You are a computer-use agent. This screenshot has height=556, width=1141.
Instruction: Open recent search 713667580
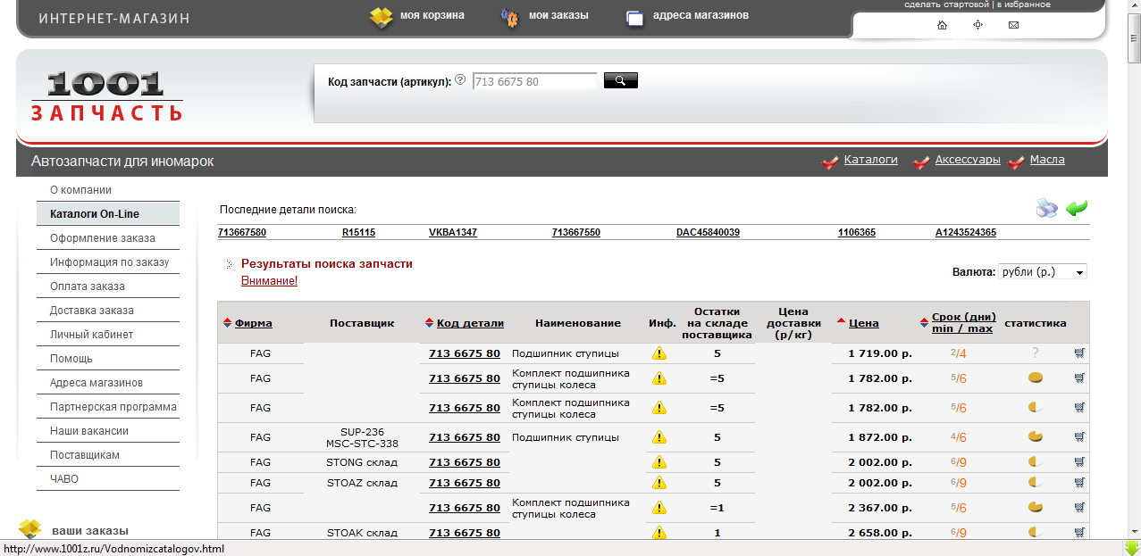(242, 232)
